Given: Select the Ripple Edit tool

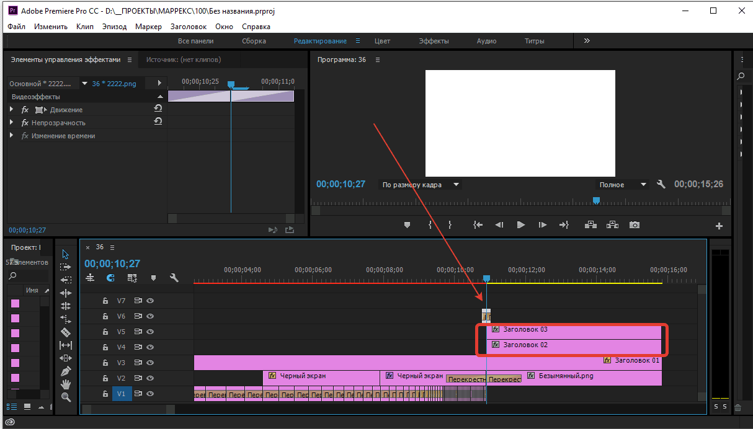Looking at the screenshot, I should click(x=66, y=293).
